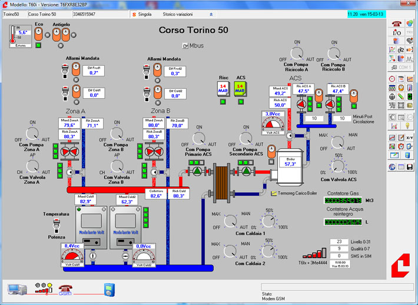Click the red telephone icon in right toolbar
The height and width of the screenshot is (305, 418).
point(393,23)
